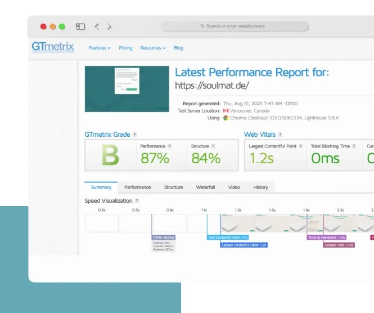
Task: Click the 0ms Total Blocking Time value
Action: 325,158
